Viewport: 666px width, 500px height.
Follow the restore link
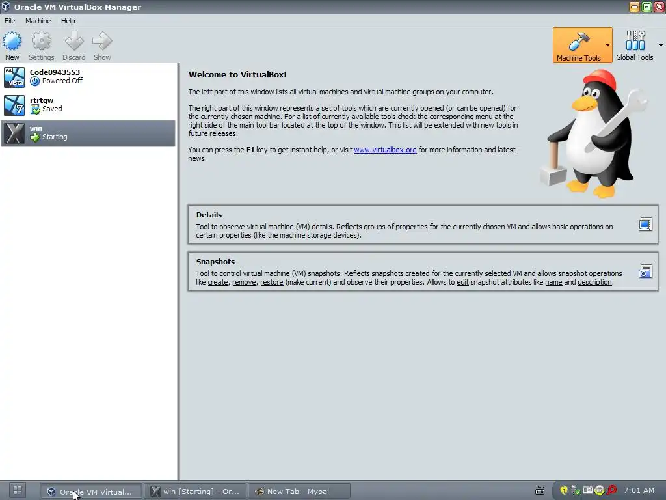(271, 282)
